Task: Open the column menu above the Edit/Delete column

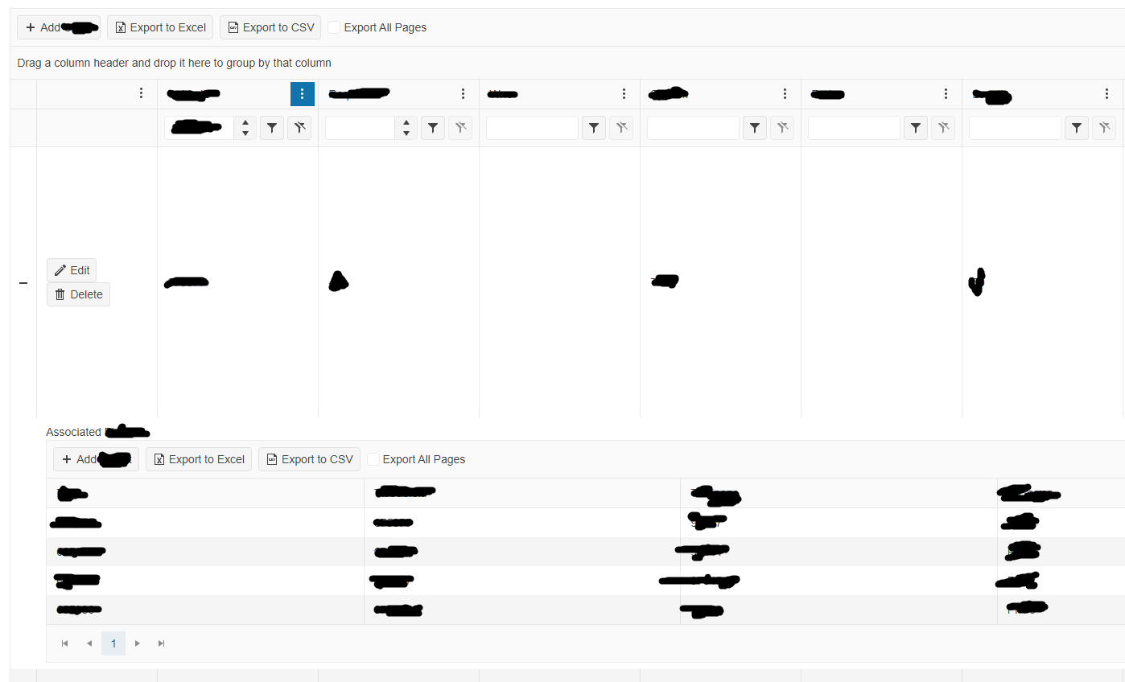Action: pos(141,94)
